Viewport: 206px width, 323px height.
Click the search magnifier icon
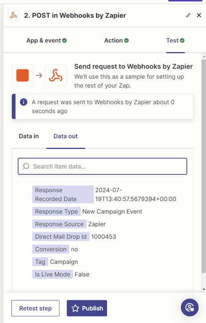click(26, 166)
